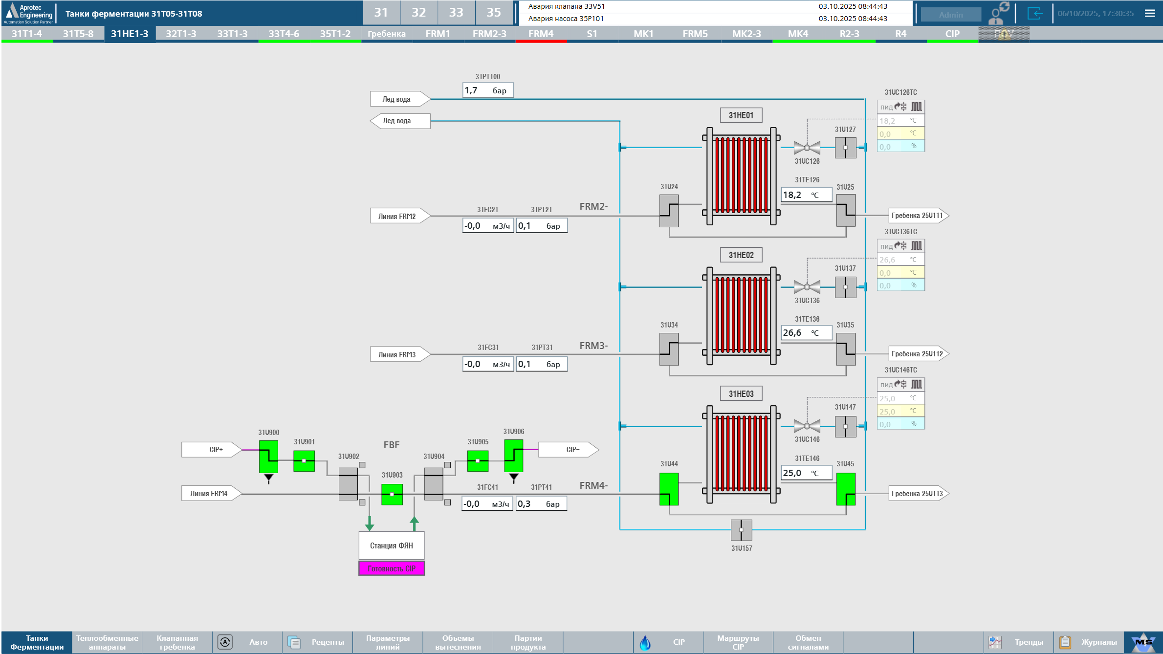Viewport: 1163px width, 654px height.
Task: Click the switch user icon
Action: pyautogui.click(x=998, y=13)
